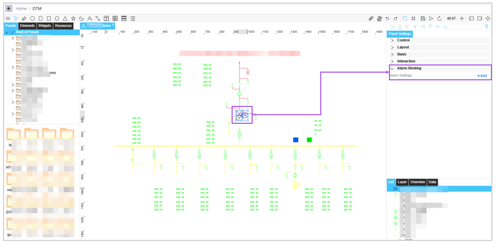
Task: Toggle the grid display icon
Action: [414, 18]
